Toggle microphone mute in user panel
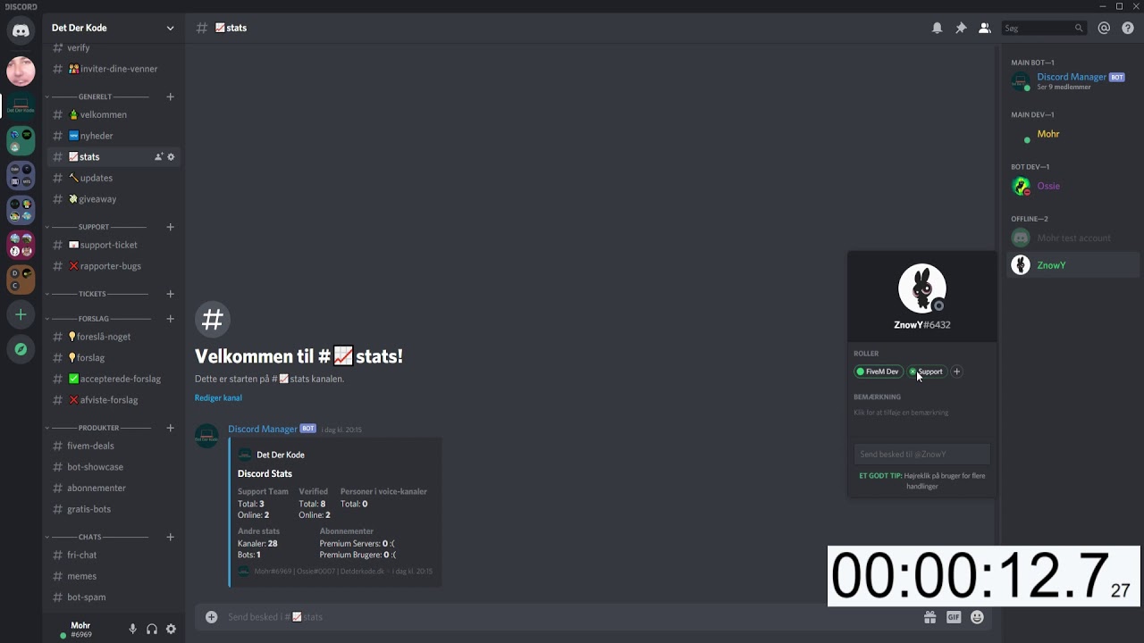This screenshot has height=643, width=1144. tap(132, 629)
